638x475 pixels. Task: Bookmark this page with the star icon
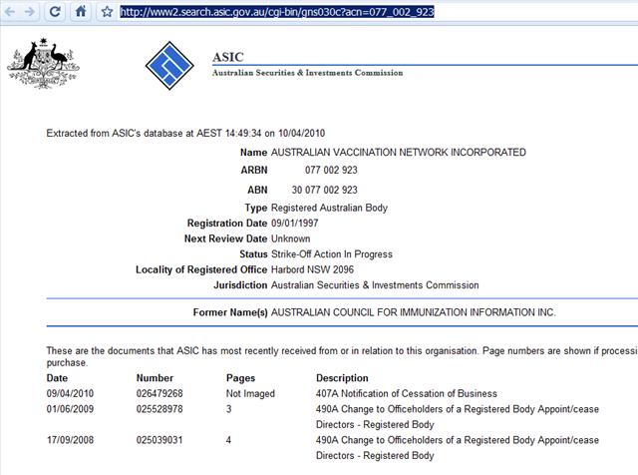coord(107,12)
